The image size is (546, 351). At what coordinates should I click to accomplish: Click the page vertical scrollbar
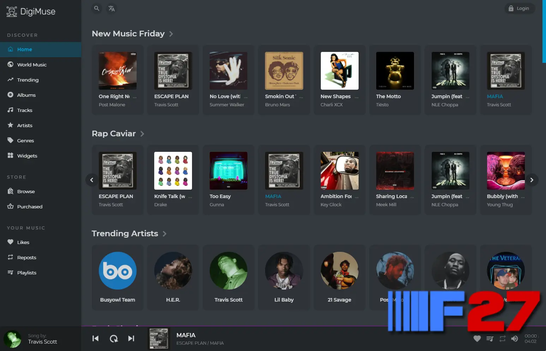(x=544, y=31)
